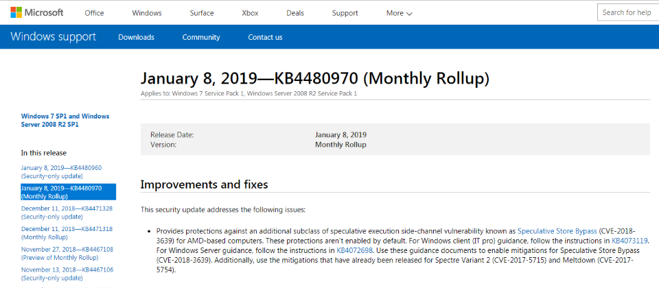Image resolution: width=659 pixels, height=288 pixels.
Task: Open the Windows navigation link
Action: coord(146,13)
